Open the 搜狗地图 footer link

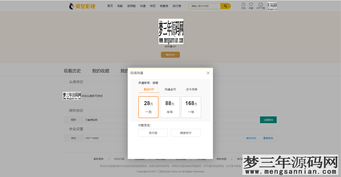click(x=221, y=159)
